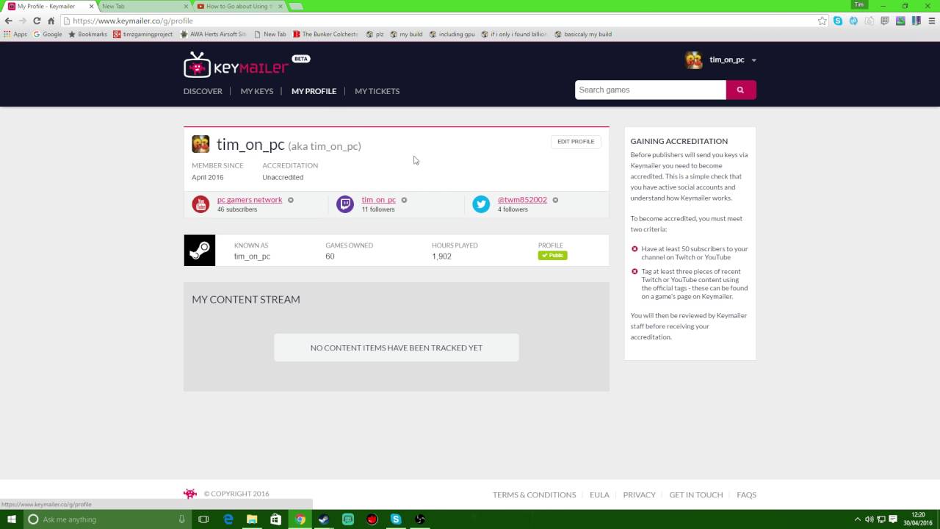The image size is (940, 529).
Task: Bookmark this page with the star icon
Action: (822, 21)
